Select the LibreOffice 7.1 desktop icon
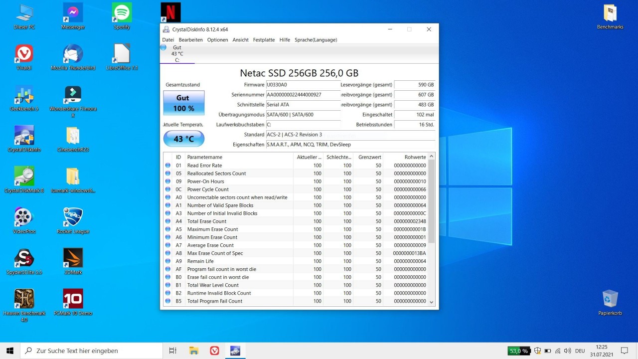 point(122,57)
